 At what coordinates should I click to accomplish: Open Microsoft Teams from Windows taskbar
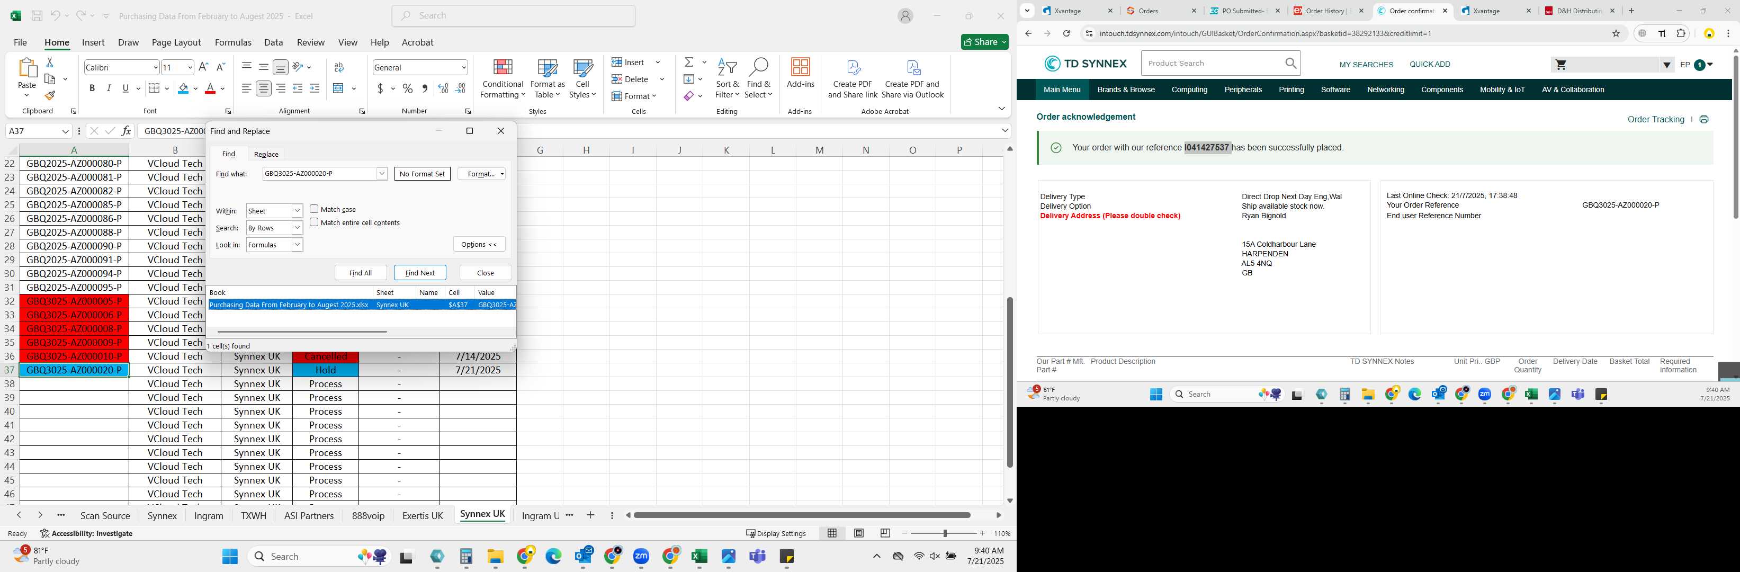(757, 557)
